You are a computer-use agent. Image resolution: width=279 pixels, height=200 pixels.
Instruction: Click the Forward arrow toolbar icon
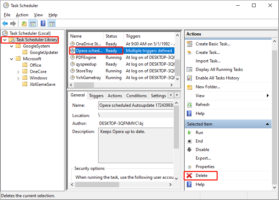[x=13, y=23]
